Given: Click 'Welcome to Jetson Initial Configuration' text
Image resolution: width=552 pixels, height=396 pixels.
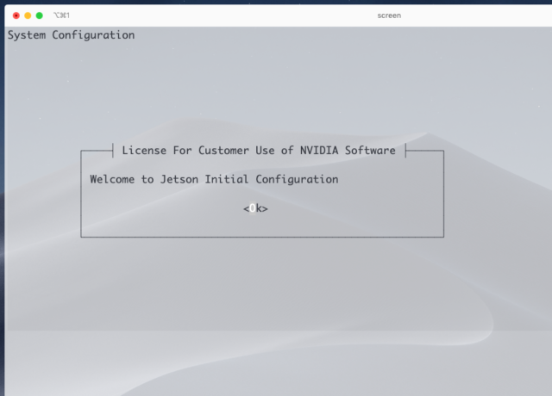Looking at the screenshot, I should (x=214, y=180).
